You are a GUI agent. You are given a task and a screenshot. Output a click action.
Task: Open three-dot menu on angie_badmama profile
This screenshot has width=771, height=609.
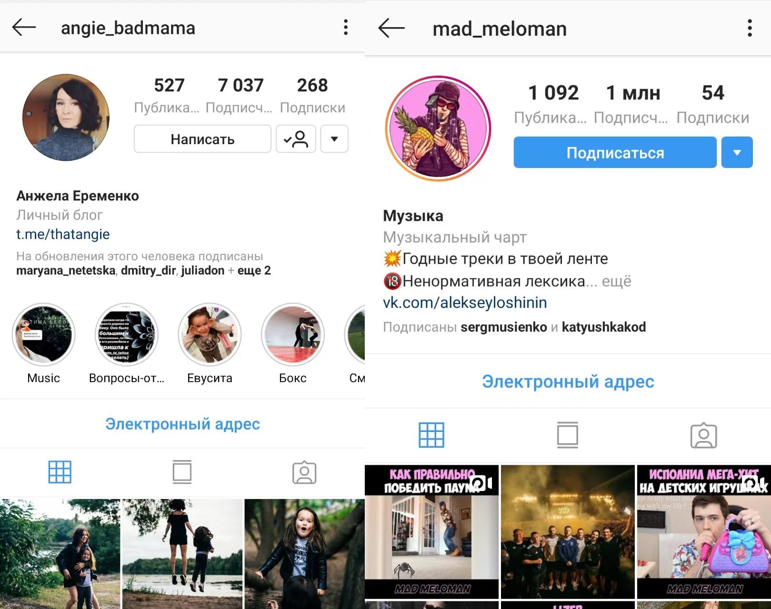[346, 28]
